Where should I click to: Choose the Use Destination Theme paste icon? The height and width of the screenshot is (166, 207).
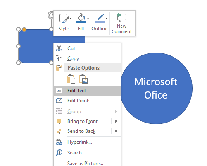click(x=71, y=79)
